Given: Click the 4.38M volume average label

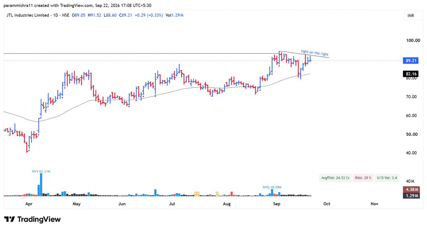Looking at the screenshot, I should (411, 189).
